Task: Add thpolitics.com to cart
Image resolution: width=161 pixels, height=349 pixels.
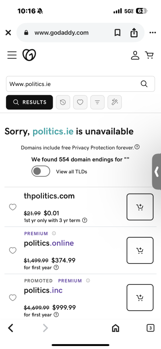Action: pos(140,207)
